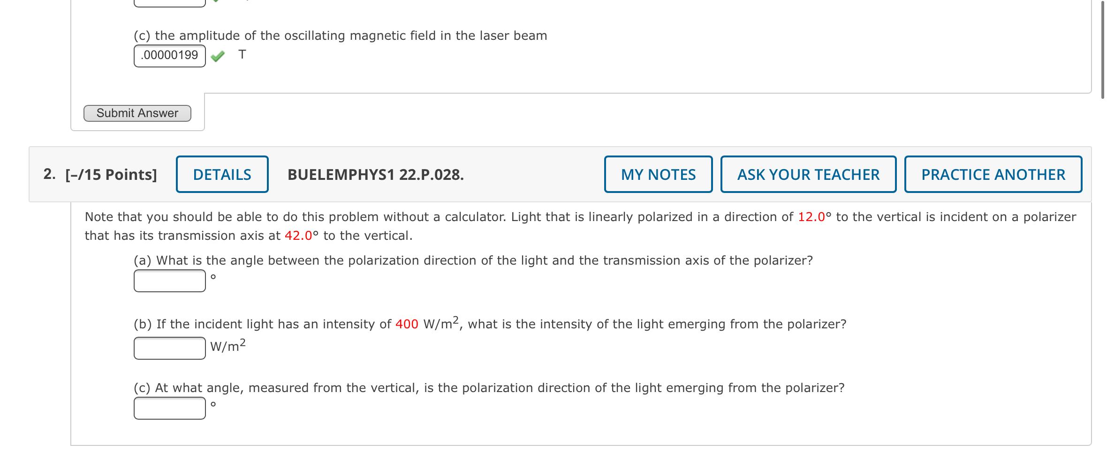Open DETAILS for problem 22.P.028
The image size is (1107, 474).
[221, 174]
